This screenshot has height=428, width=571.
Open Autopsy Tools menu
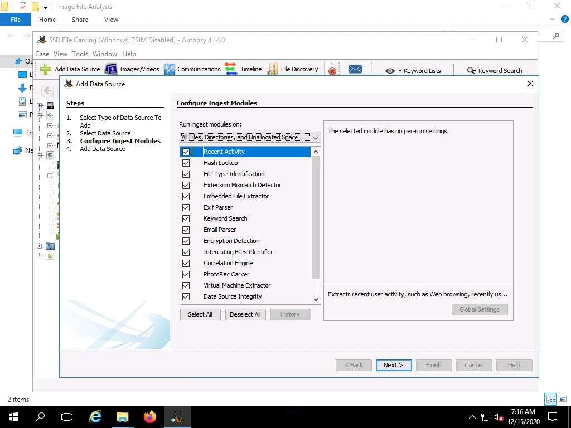click(80, 54)
